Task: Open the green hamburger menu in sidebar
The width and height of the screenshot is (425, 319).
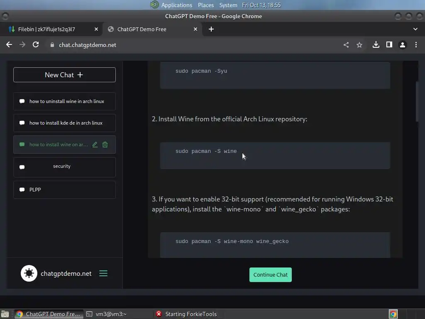Action: 103,273
